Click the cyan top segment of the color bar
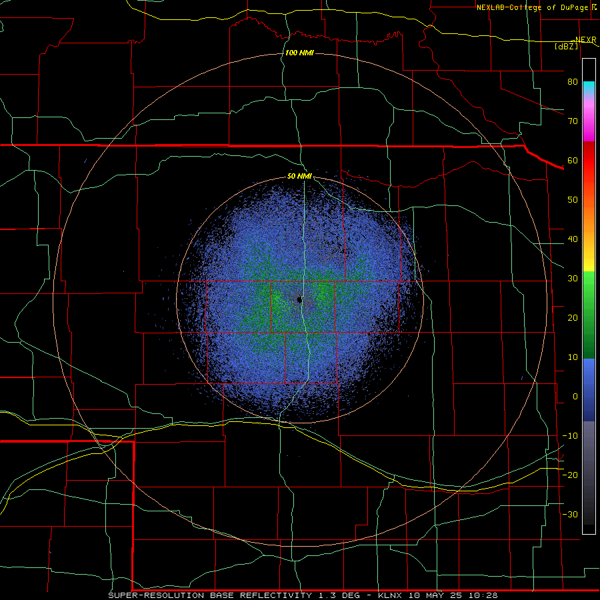 (589, 88)
